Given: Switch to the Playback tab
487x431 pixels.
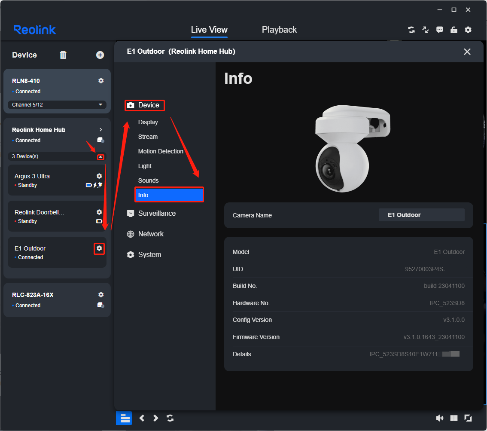Looking at the screenshot, I should pos(279,30).
